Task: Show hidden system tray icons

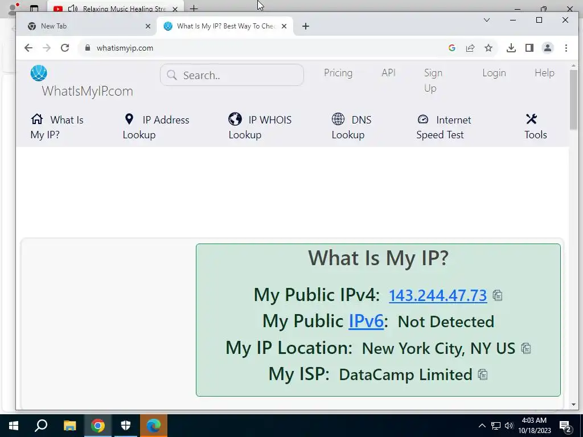Action: pos(482,426)
